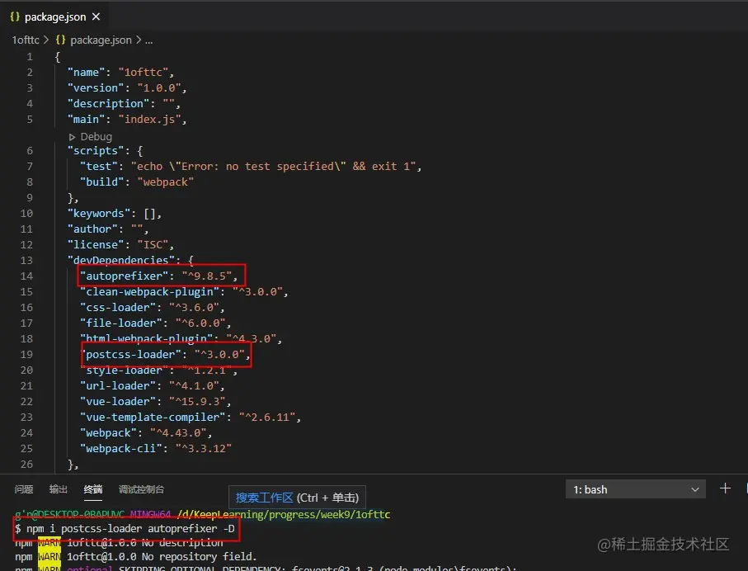This screenshot has width=748, height=571.
Task: Click the "vue-template-compiler" entry
Action: pyautogui.click(x=191, y=418)
